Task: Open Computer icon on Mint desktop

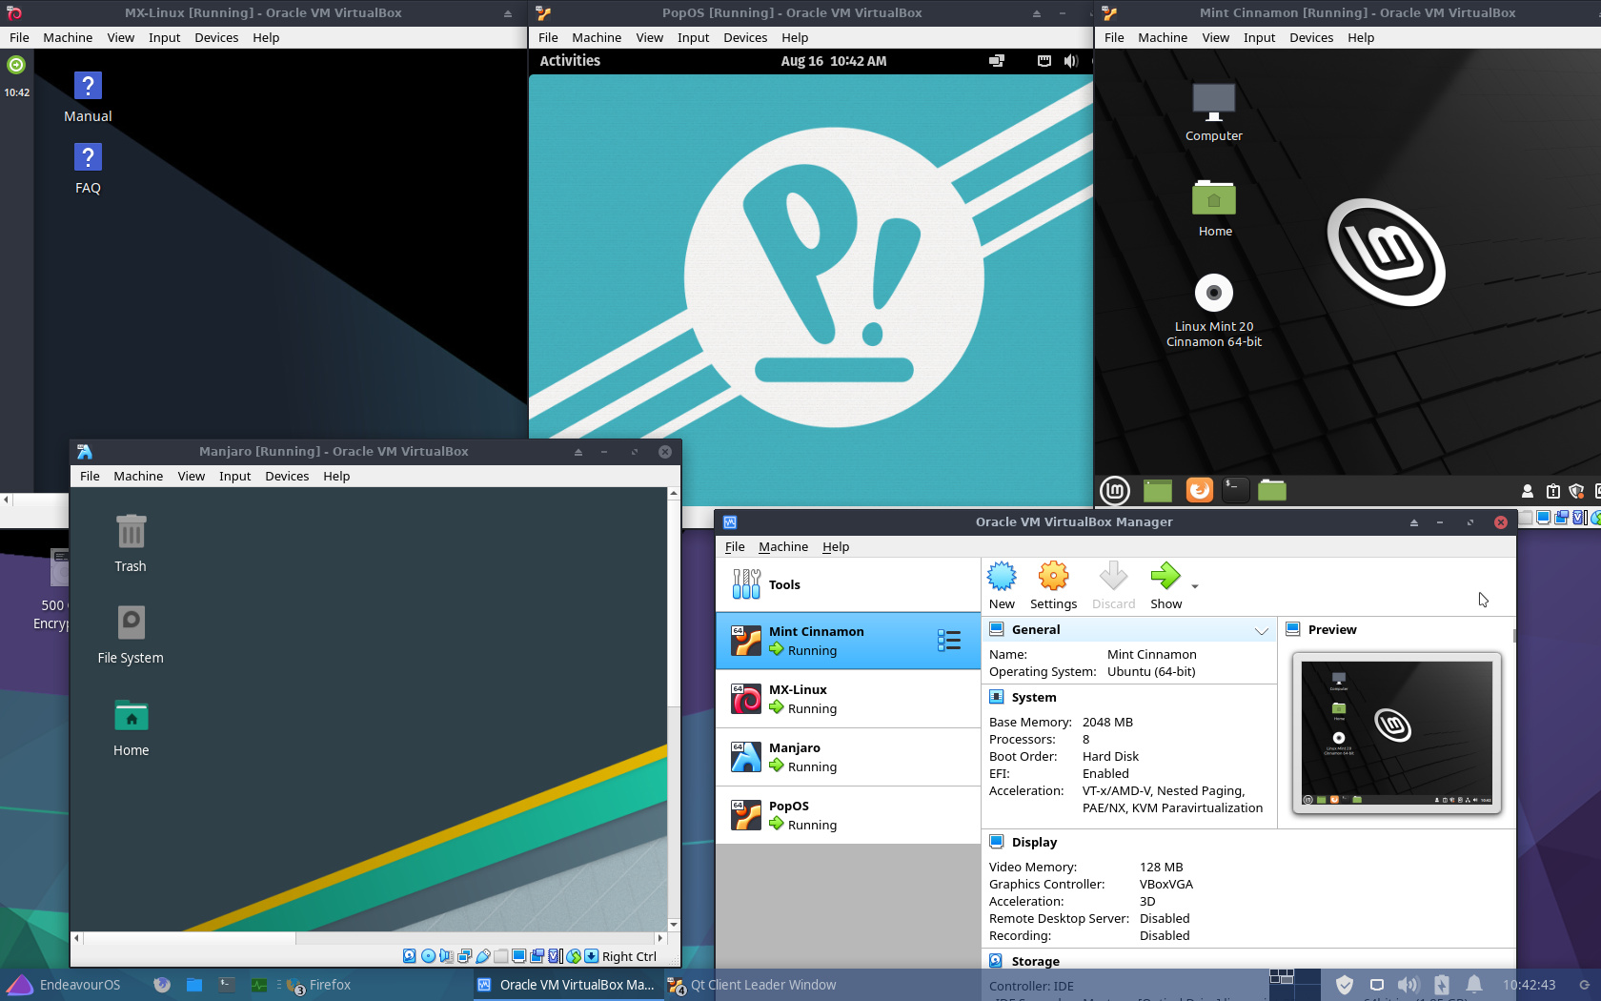Action: click(x=1213, y=112)
